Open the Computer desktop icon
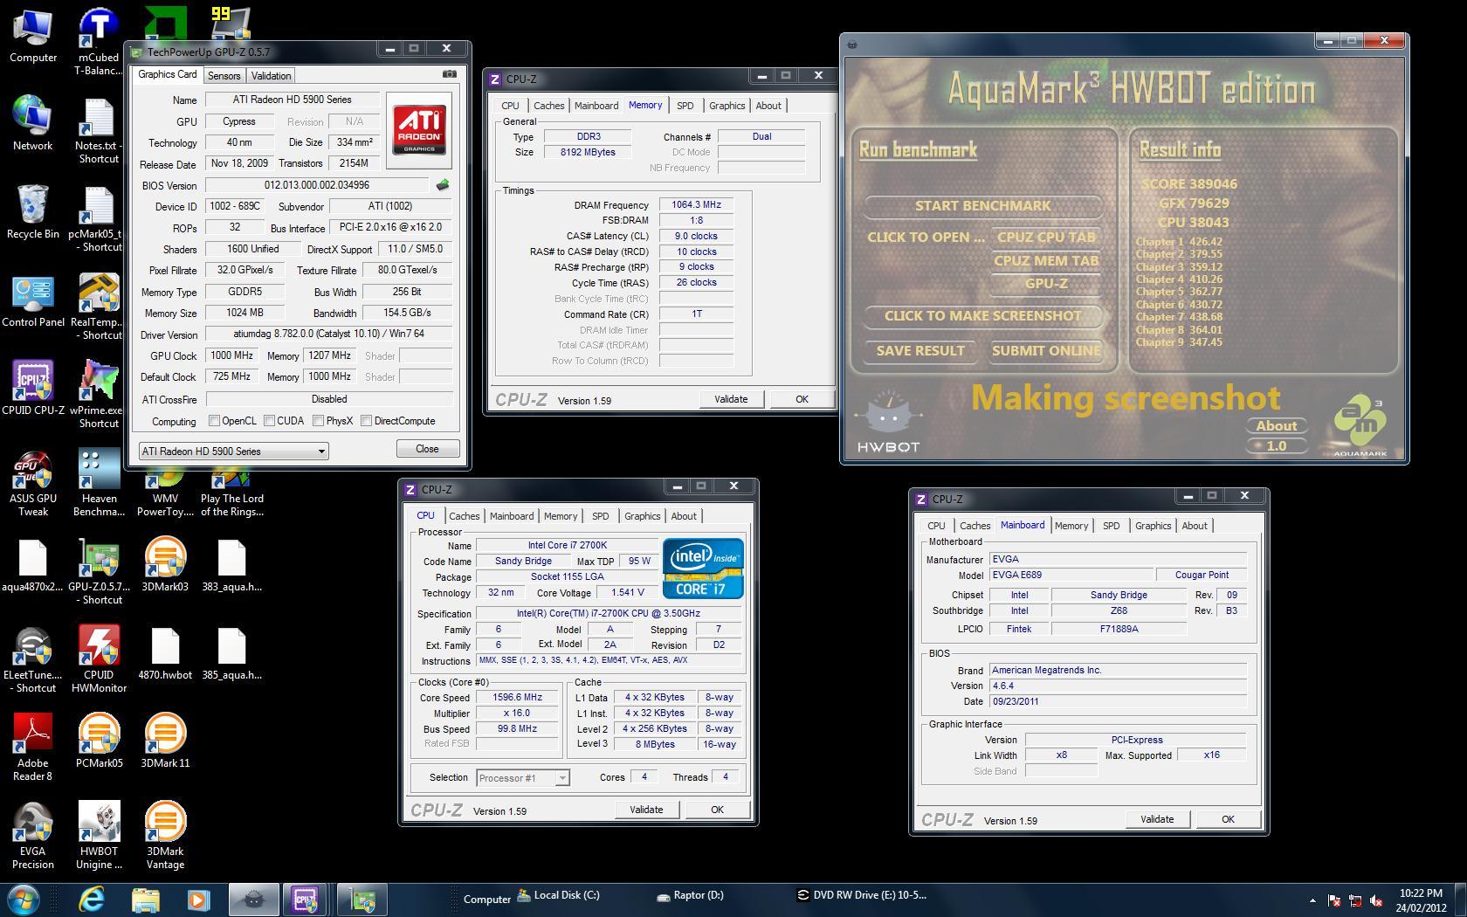 (x=32, y=37)
